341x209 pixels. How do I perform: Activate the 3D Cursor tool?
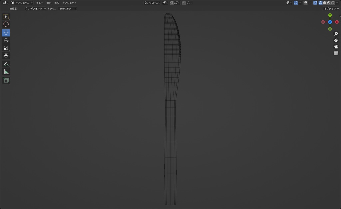click(6, 24)
